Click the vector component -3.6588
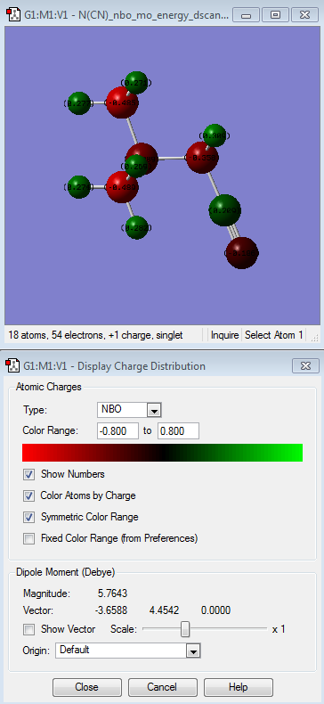The image size is (324, 704). (111, 610)
